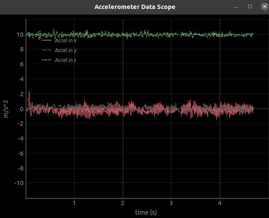Click the 'Accel in z' legend label

[x=66, y=60]
